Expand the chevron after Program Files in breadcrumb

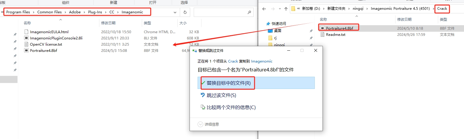pos(34,12)
